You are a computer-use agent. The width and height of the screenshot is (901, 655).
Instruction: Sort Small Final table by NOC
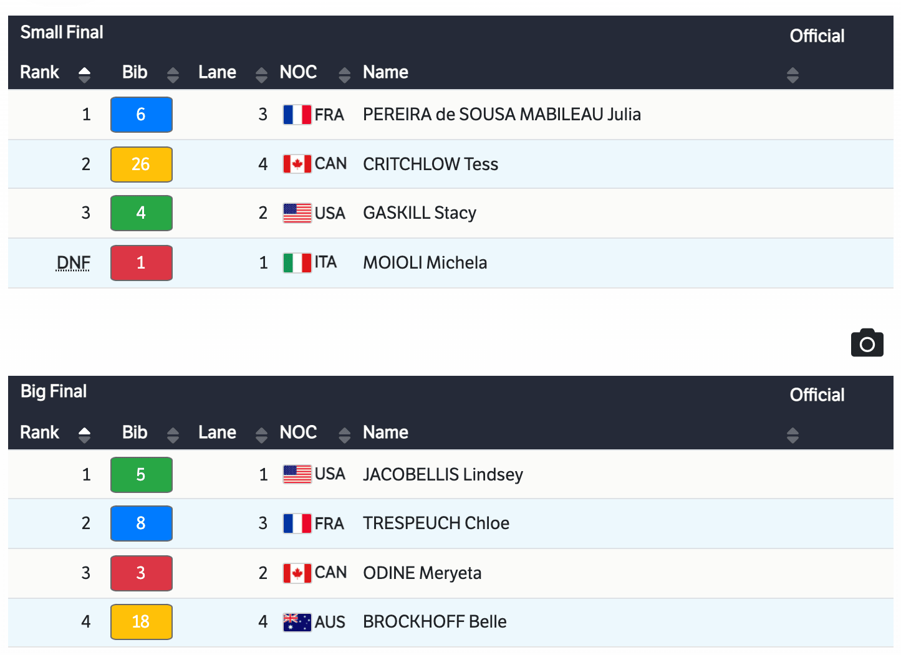344,75
